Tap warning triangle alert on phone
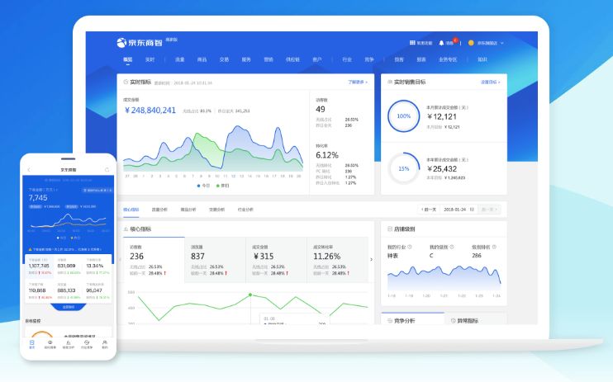 tap(30, 249)
